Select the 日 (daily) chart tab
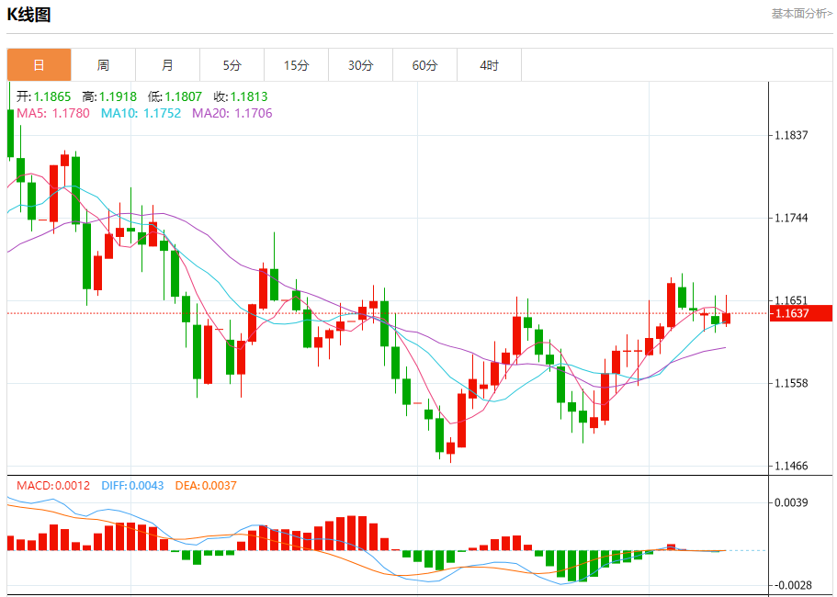Viewport: 837px width, 597px height. tap(40, 65)
